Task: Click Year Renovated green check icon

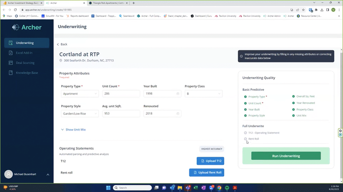Action: (293, 103)
